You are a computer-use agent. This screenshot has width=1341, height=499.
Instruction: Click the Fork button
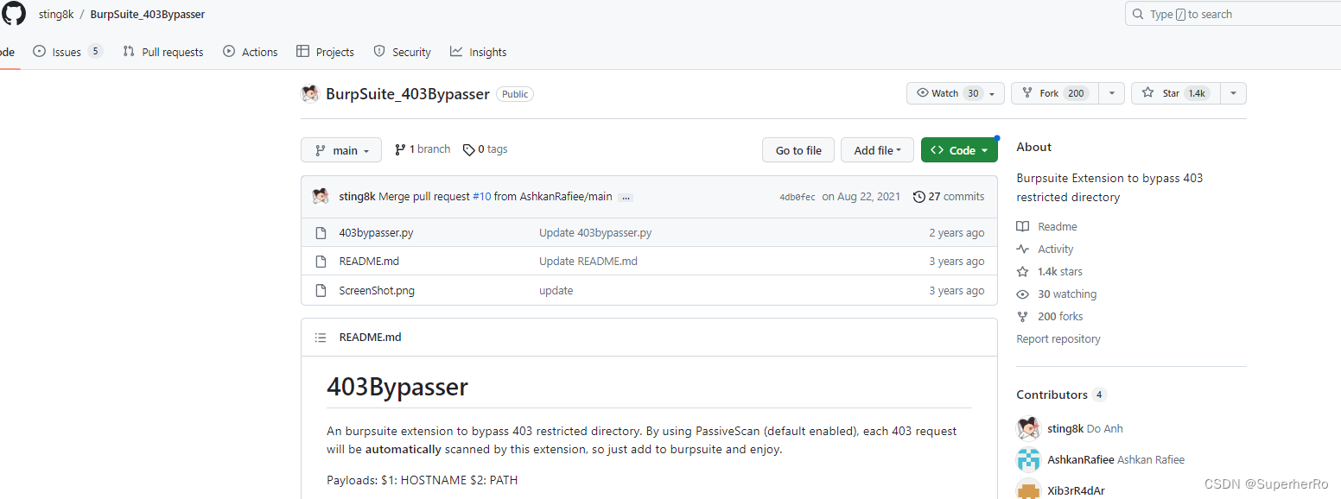click(x=1056, y=93)
